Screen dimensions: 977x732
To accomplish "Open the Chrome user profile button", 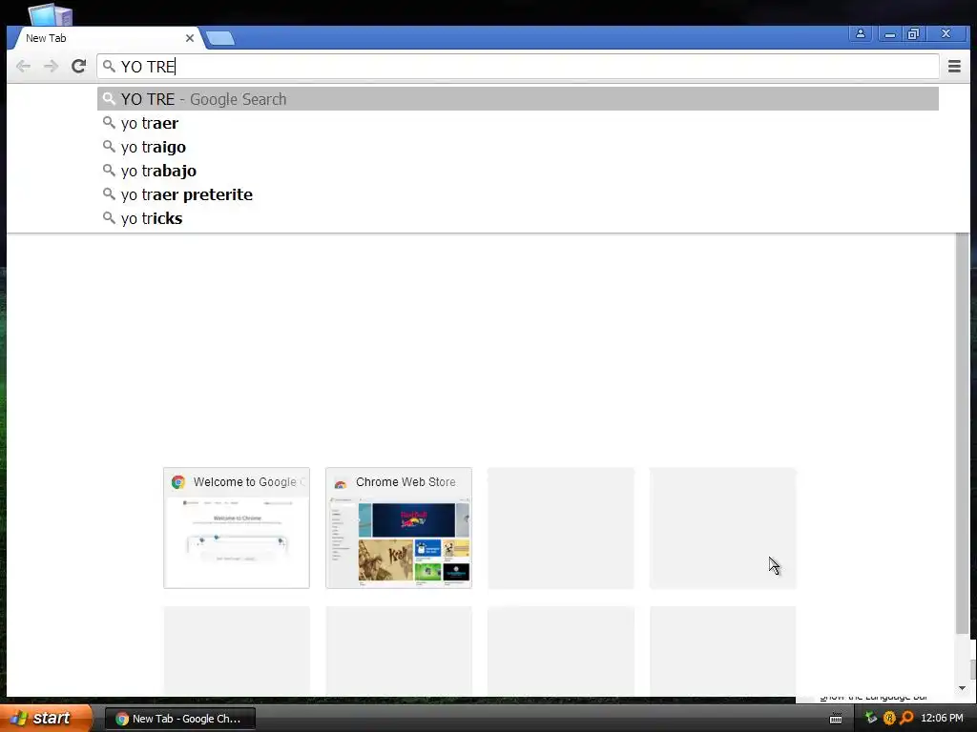I will [860, 33].
